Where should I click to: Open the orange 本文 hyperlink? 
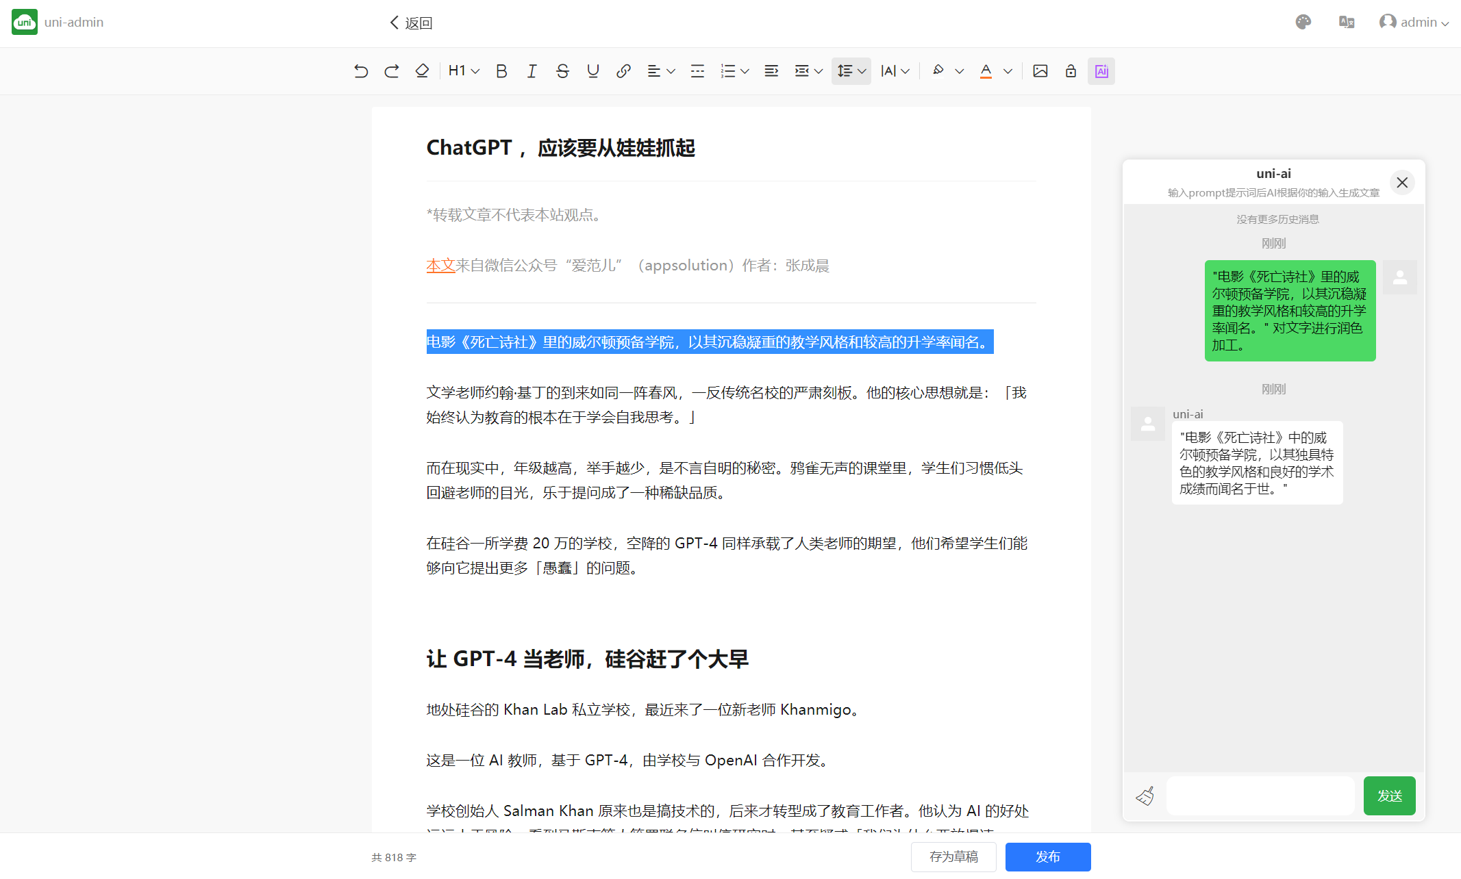point(440,266)
